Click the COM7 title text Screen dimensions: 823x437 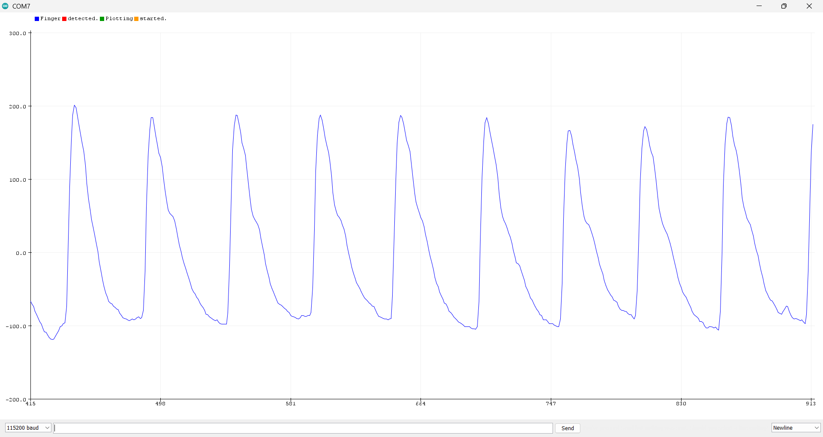(x=21, y=6)
